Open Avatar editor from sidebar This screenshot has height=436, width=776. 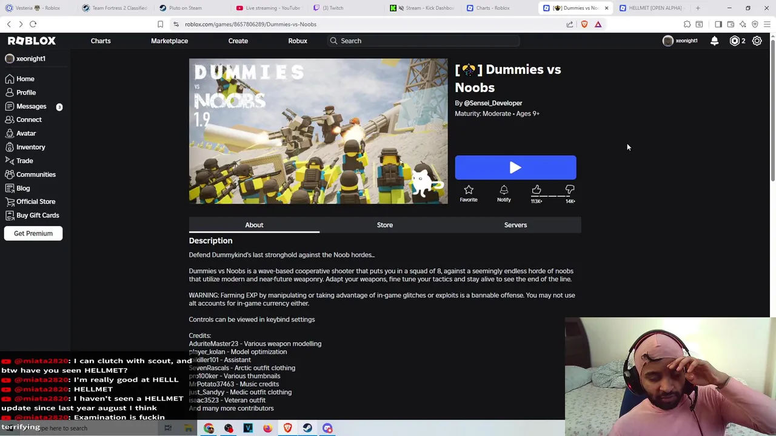pyautogui.click(x=20, y=133)
